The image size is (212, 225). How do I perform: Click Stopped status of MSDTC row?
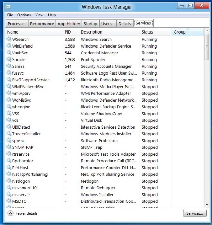(149, 201)
